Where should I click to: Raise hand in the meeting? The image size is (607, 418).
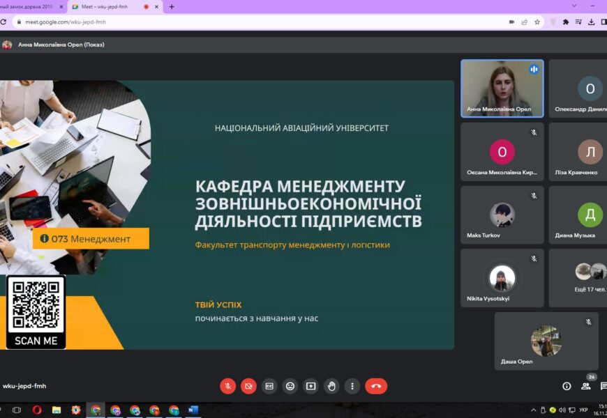(x=331, y=386)
